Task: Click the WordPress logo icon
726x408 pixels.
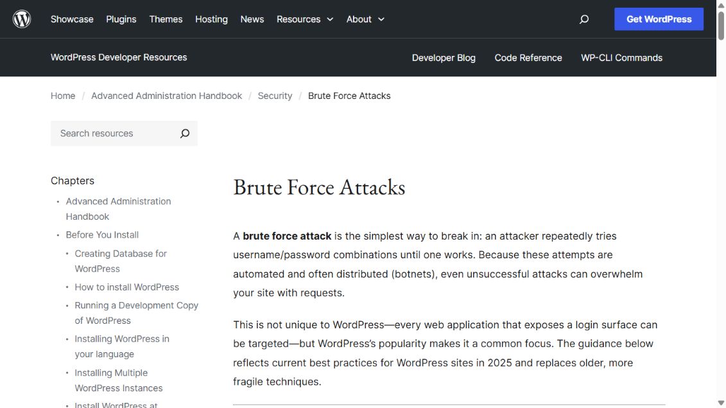Action: point(22,19)
